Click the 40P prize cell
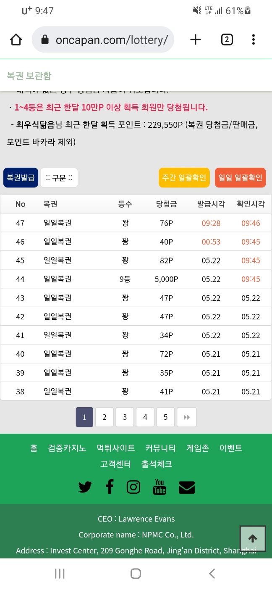 pyautogui.click(x=167, y=242)
